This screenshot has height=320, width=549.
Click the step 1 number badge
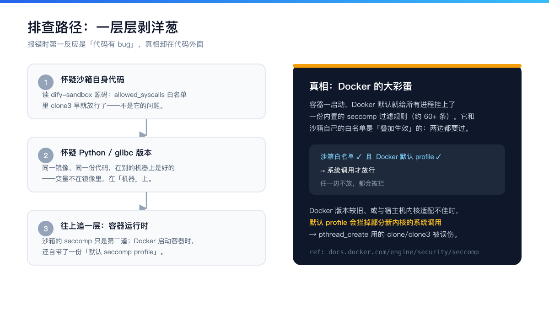point(46,83)
